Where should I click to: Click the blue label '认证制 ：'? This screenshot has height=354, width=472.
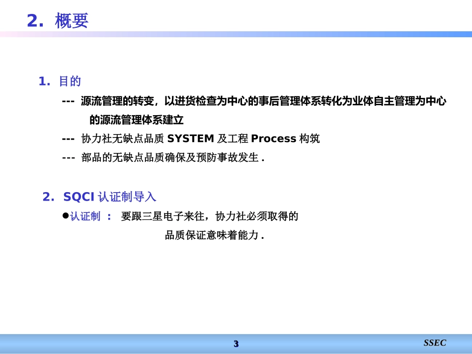pos(91,216)
